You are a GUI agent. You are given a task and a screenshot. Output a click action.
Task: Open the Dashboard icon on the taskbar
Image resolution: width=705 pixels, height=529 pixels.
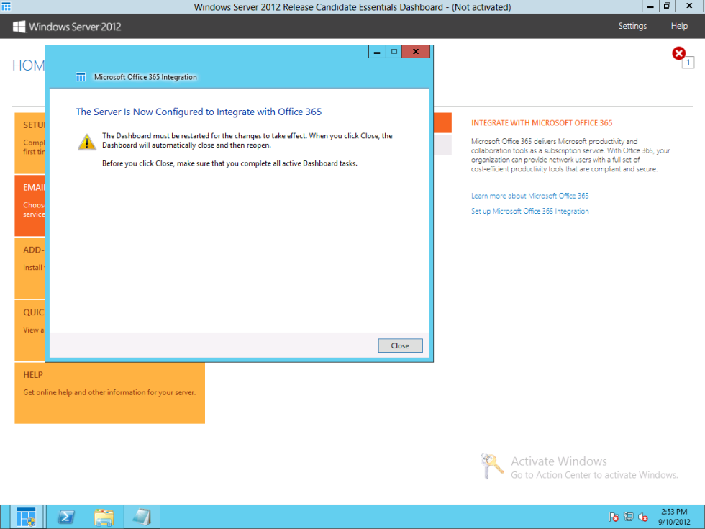coord(26,517)
